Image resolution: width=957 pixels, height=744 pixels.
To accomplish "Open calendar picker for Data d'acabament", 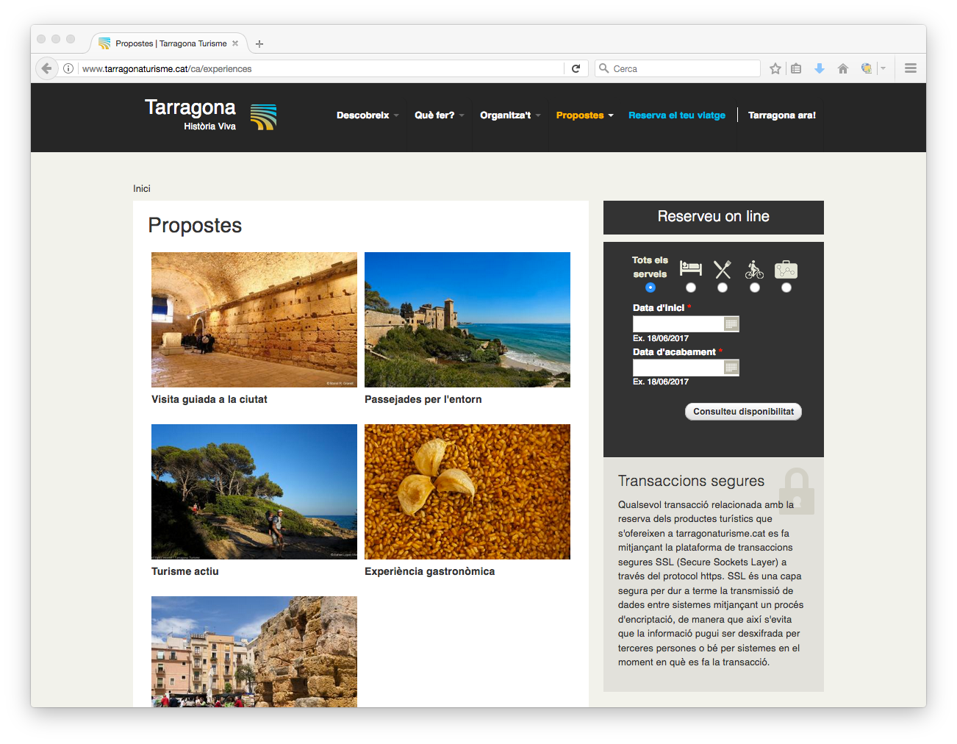I will tap(731, 368).
